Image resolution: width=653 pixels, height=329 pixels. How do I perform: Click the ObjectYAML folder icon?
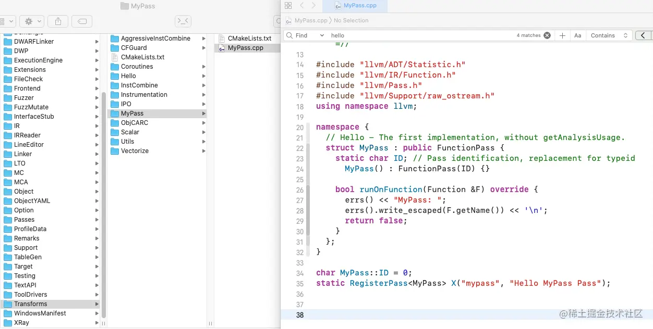tap(8, 201)
